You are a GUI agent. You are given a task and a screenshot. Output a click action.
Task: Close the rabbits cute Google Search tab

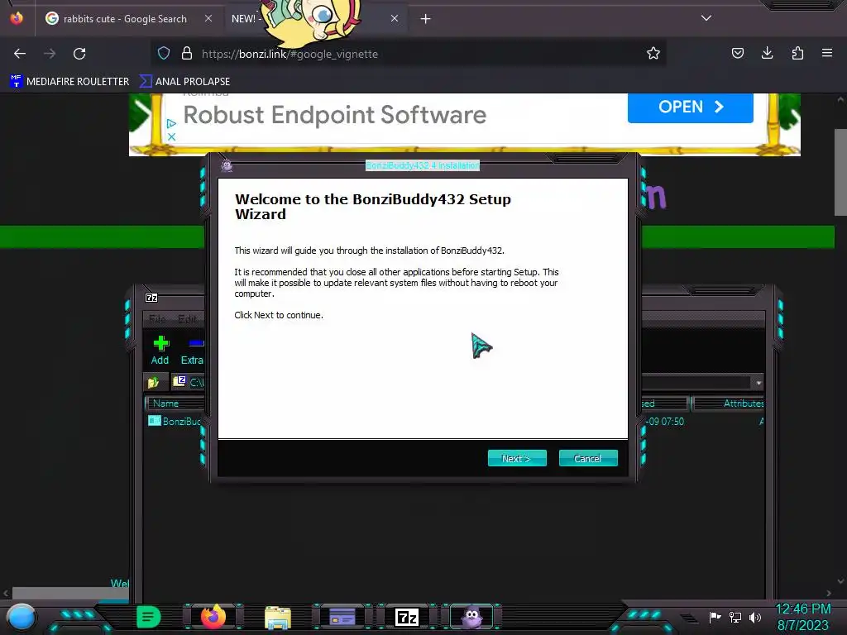coord(208,18)
